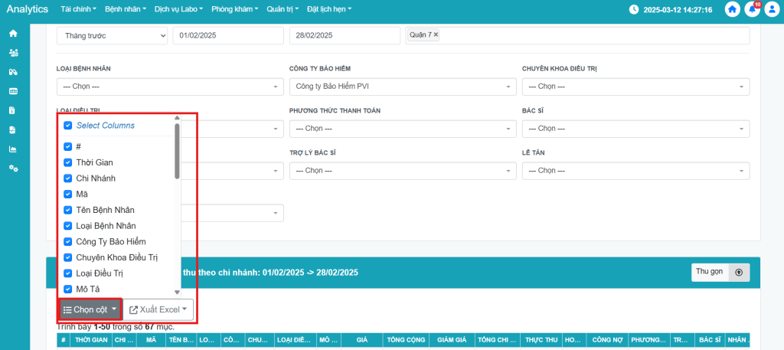
Task: Click the round home icon in header
Action: point(733,10)
